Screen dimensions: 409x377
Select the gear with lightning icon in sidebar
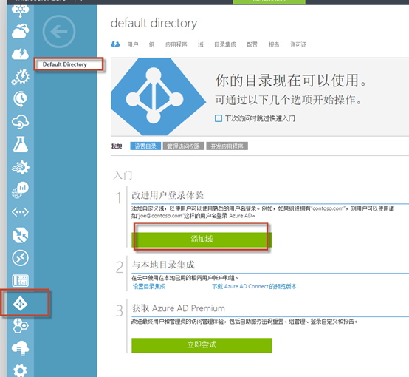[x=21, y=77]
